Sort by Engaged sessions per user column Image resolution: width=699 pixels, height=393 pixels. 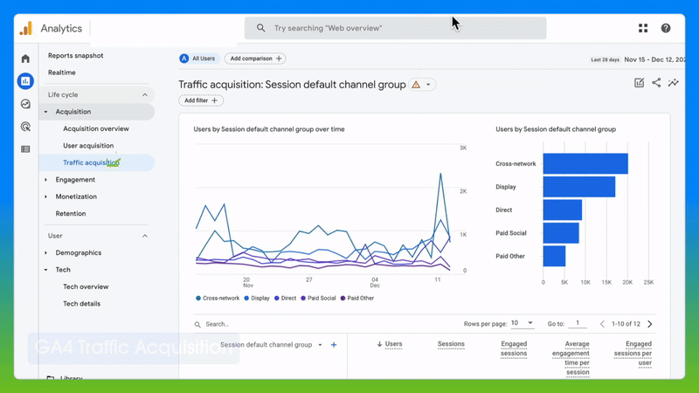coord(633,354)
